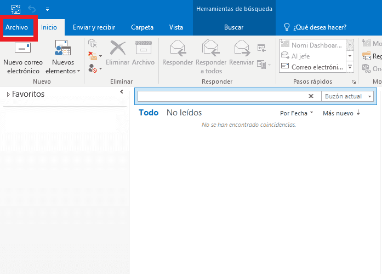Image resolution: width=382 pixels, height=274 pixels.
Task: Open the Archivo ribbon tab
Action: [x=17, y=27]
